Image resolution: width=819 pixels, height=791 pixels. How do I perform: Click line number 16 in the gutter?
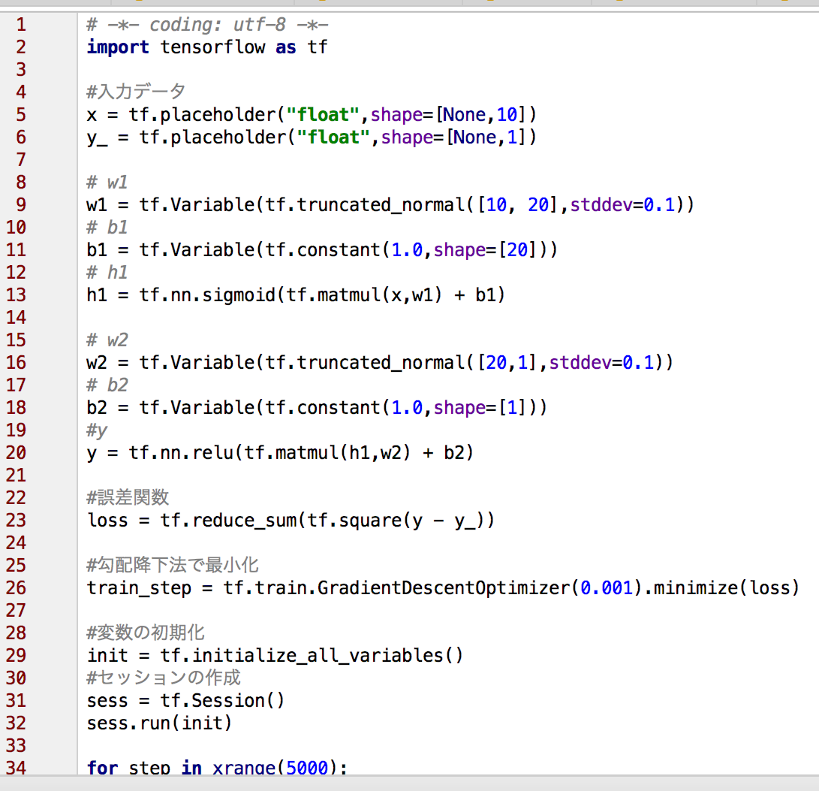(16, 362)
